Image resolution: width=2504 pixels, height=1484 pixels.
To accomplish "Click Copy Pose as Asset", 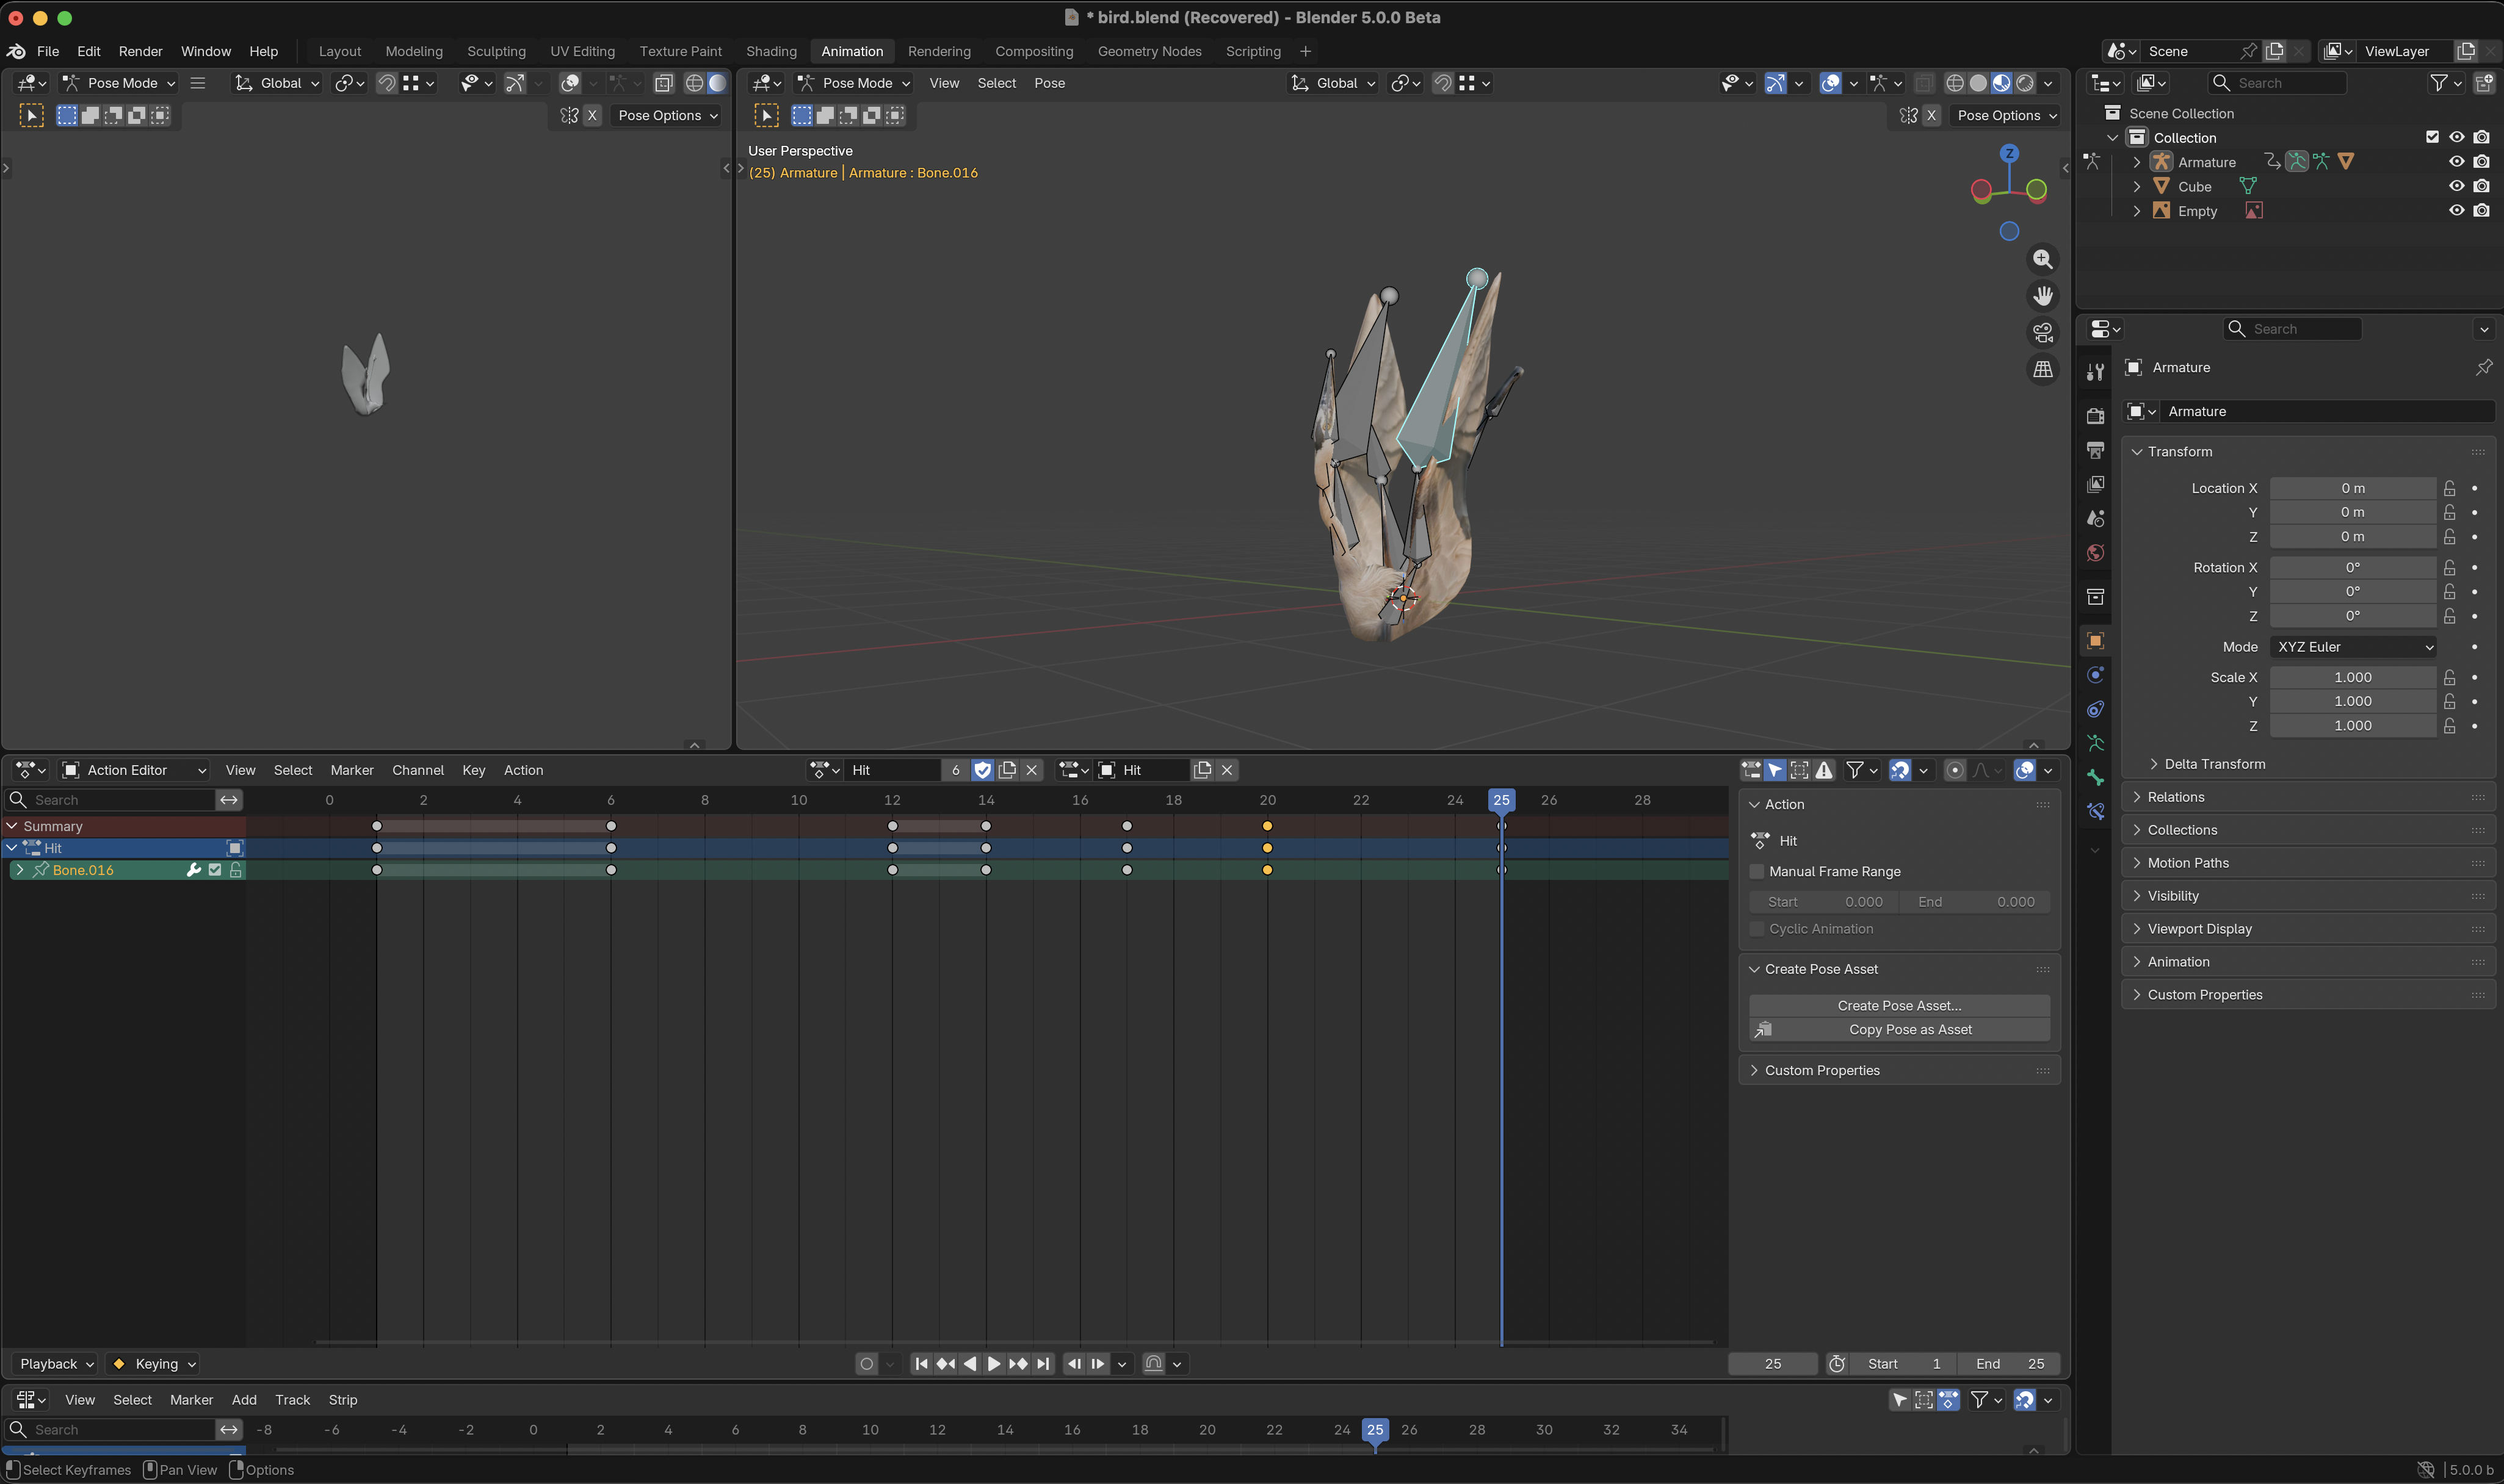I will [1910, 1029].
